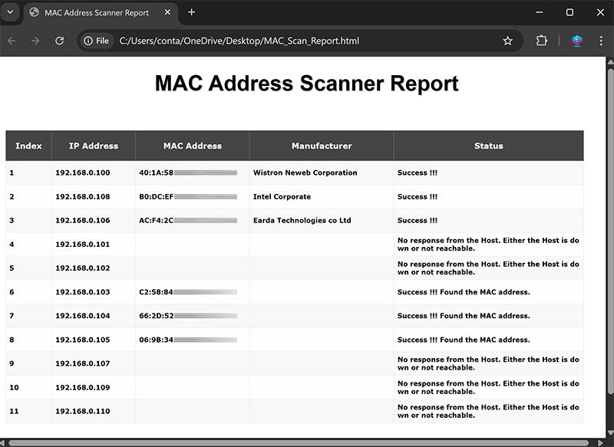The height and width of the screenshot is (447, 614).
Task: Click the browser forward arrow
Action: (35, 41)
